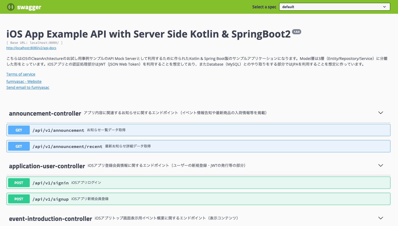The height and width of the screenshot is (226, 398).
Task: Collapse the announcement-controller section chevron
Action: pos(381,113)
